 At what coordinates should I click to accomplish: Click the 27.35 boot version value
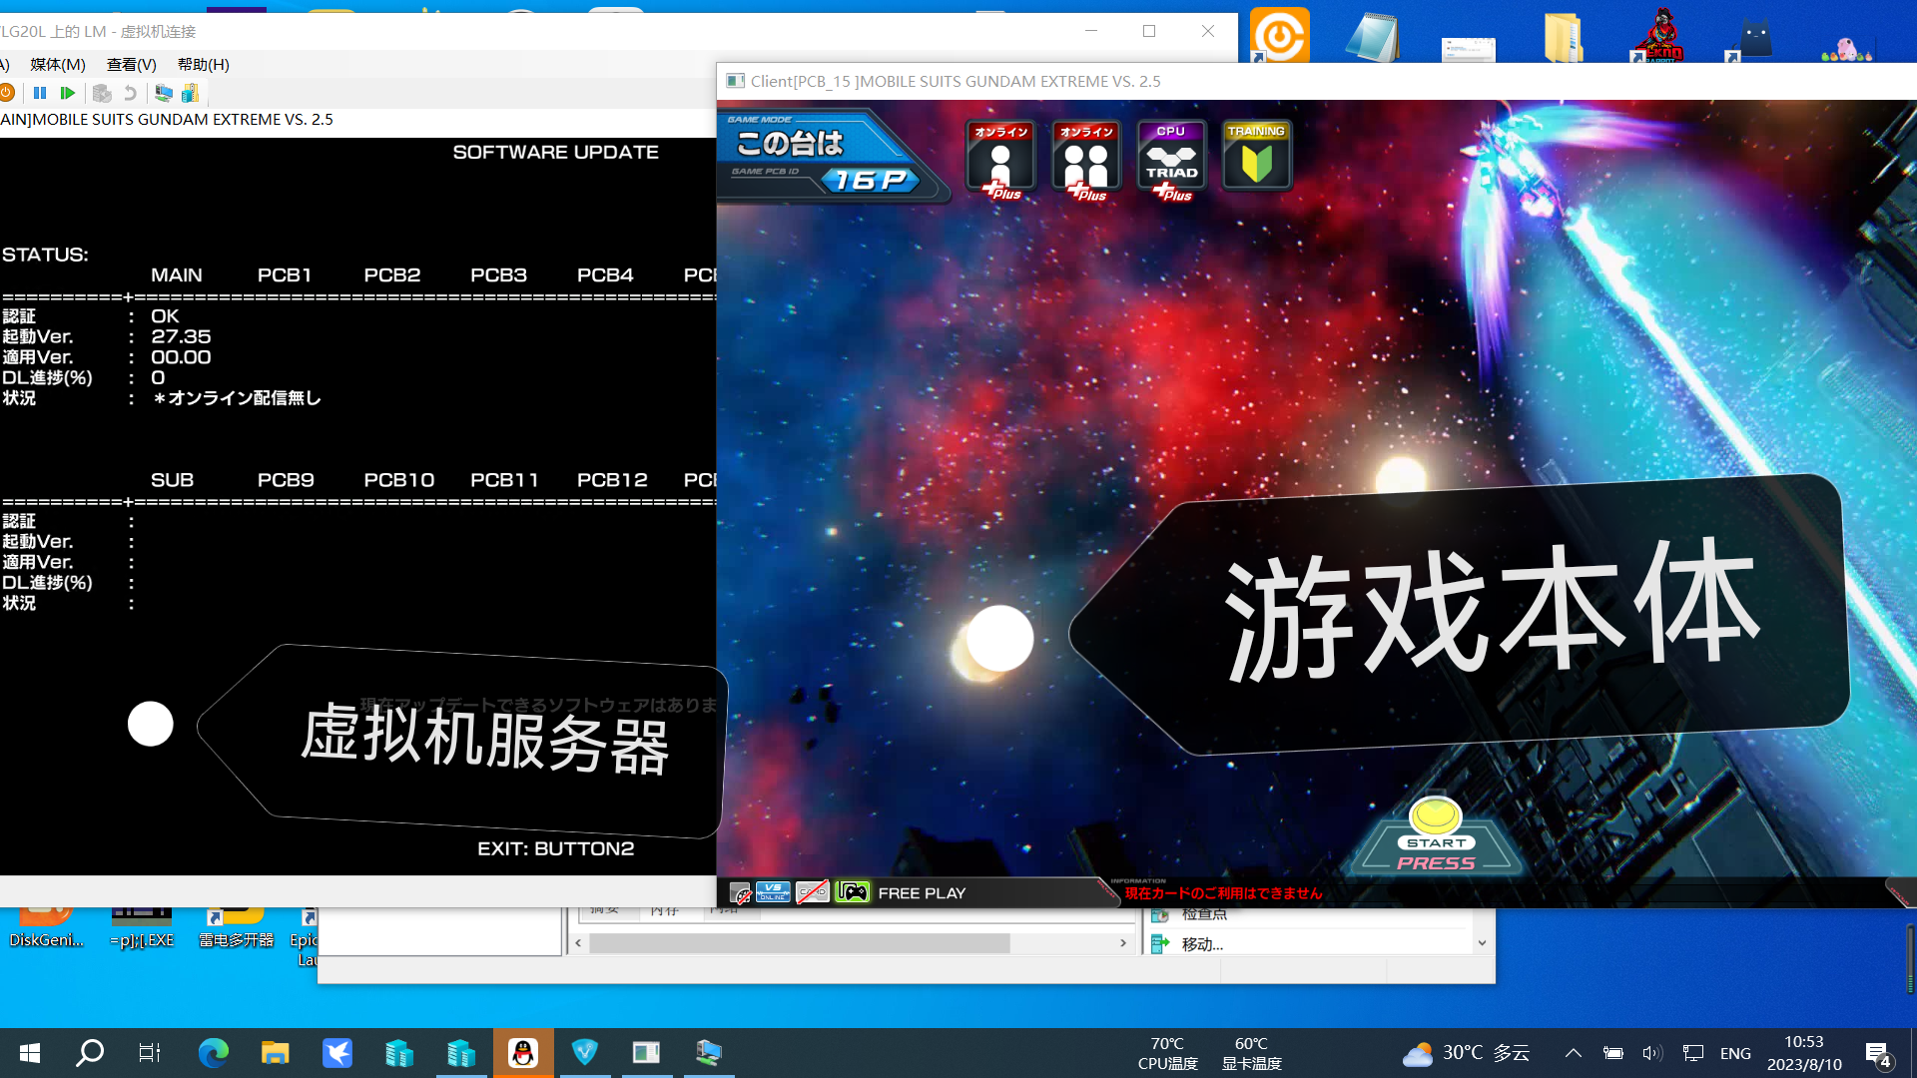[x=181, y=336]
